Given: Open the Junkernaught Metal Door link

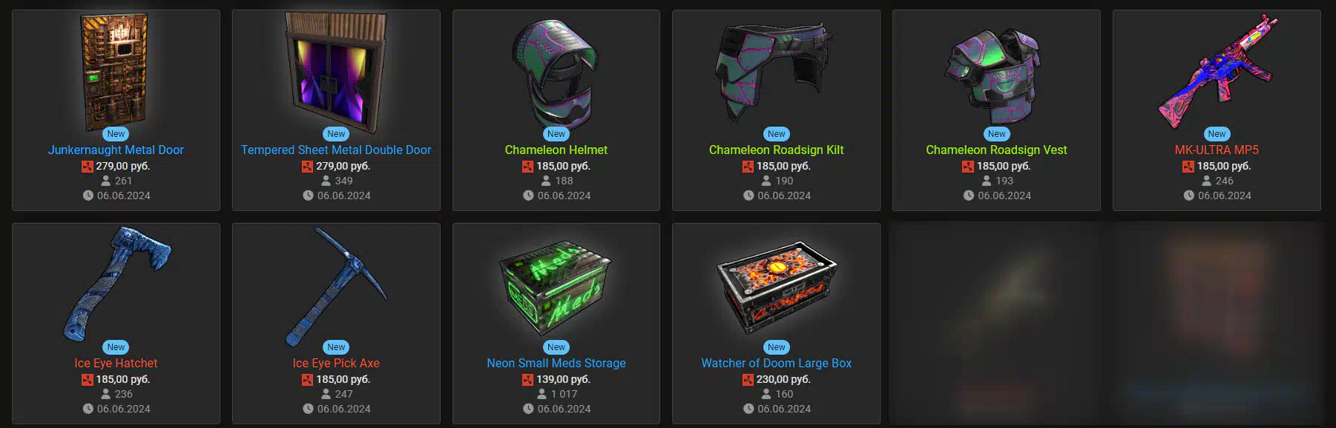Looking at the screenshot, I should click(116, 150).
